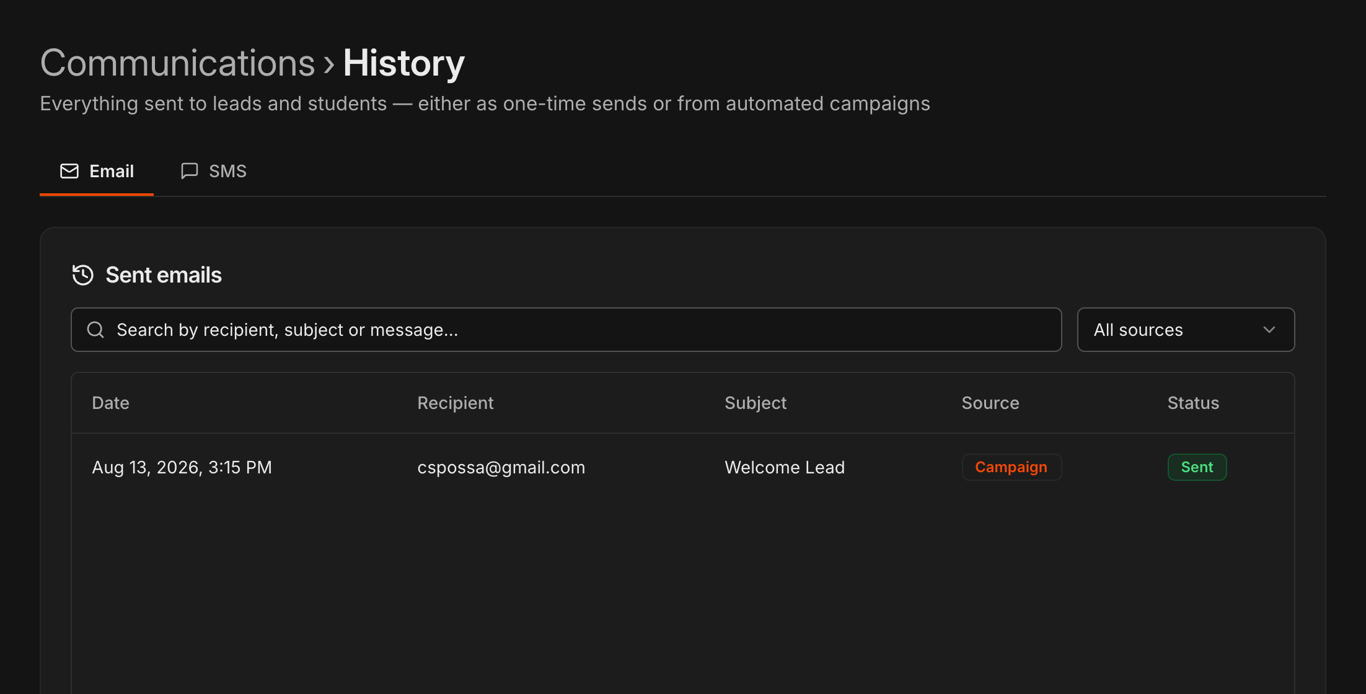
Task: Click the magnifier icon in search box
Action: [95, 330]
